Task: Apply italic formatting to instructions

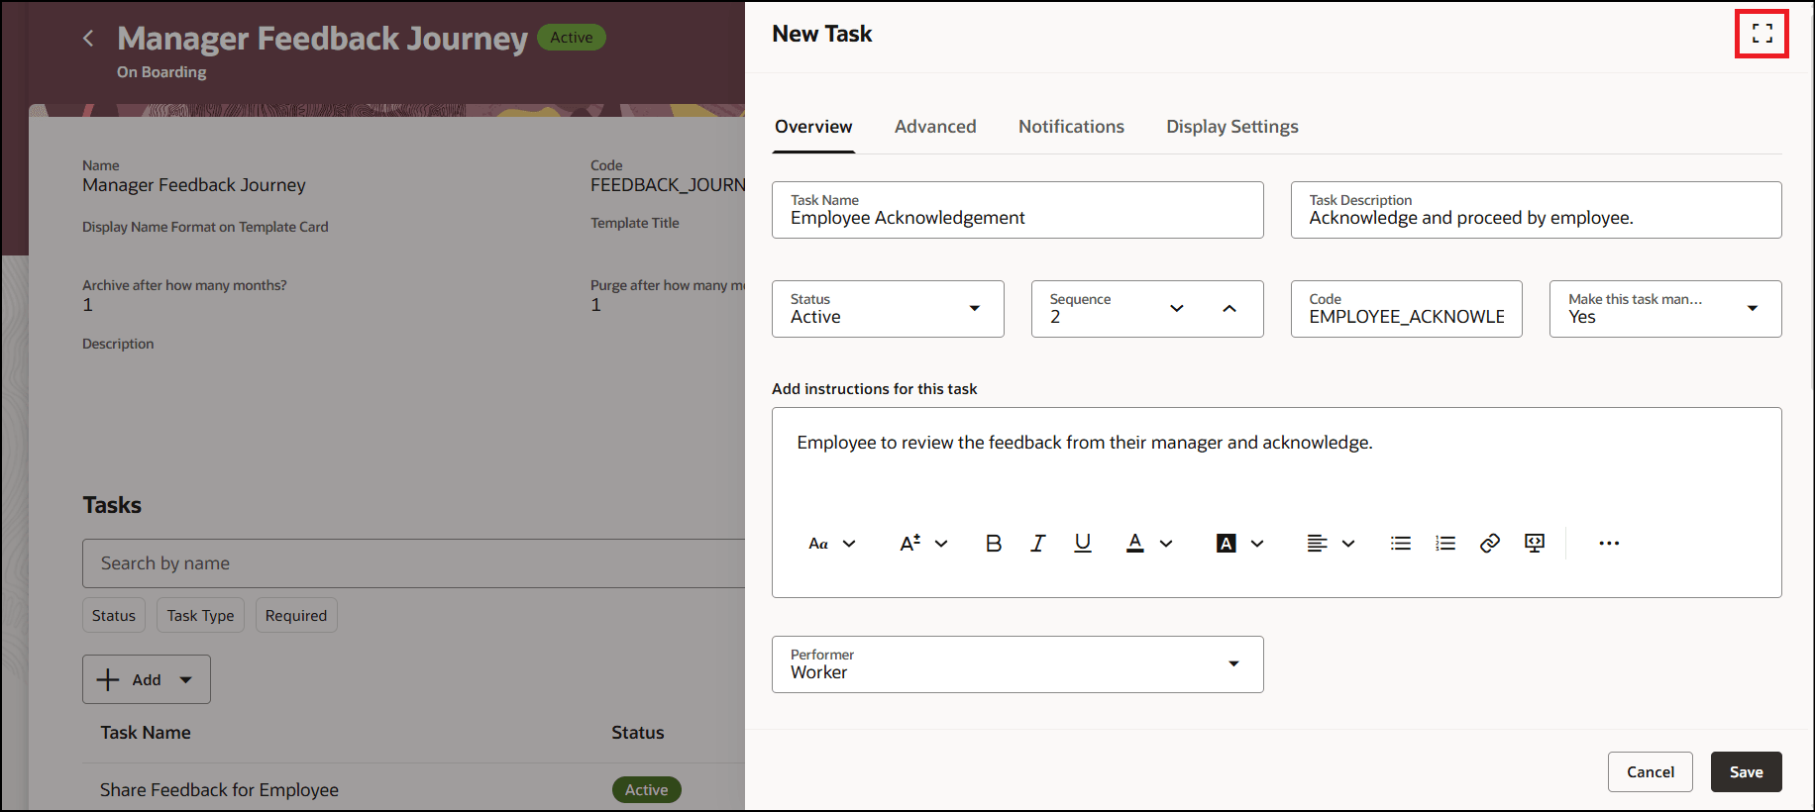Action: point(1037,543)
